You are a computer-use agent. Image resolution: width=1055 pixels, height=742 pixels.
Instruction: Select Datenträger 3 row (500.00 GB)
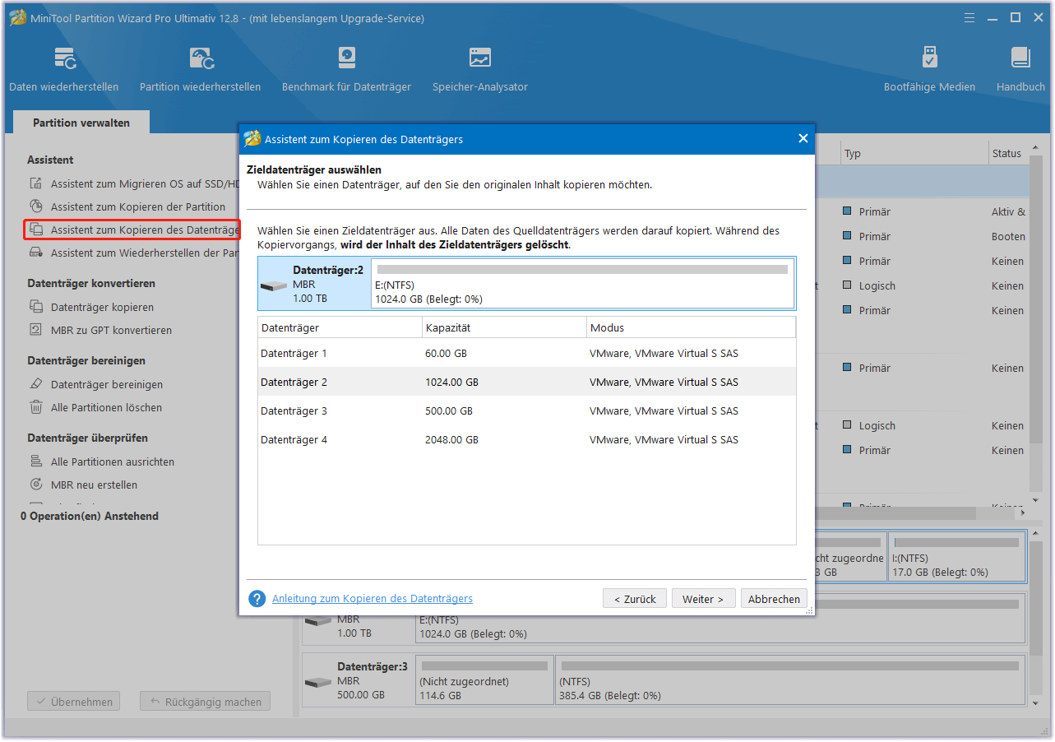[527, 410]
